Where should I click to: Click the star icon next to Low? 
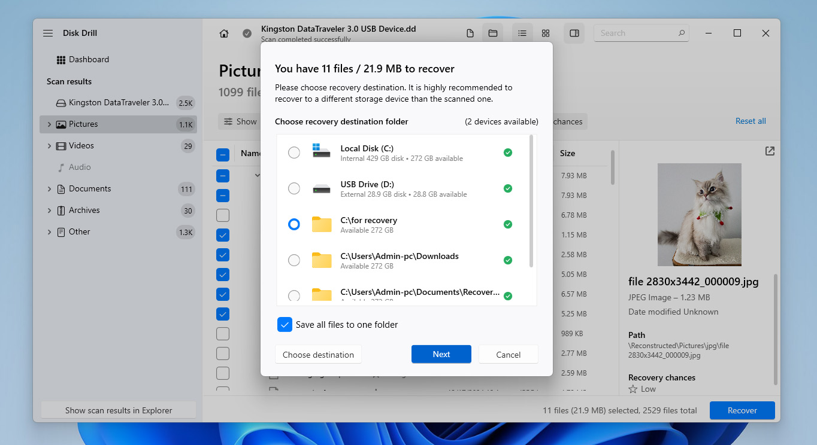click(x=633, y=389)
